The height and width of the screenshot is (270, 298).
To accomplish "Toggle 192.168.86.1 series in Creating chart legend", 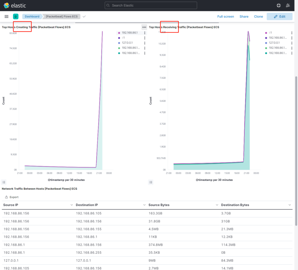I will tap(130, 33).
